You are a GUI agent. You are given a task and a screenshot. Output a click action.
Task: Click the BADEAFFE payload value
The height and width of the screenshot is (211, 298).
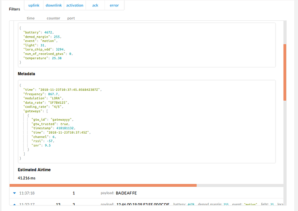[x=126, y=193]
